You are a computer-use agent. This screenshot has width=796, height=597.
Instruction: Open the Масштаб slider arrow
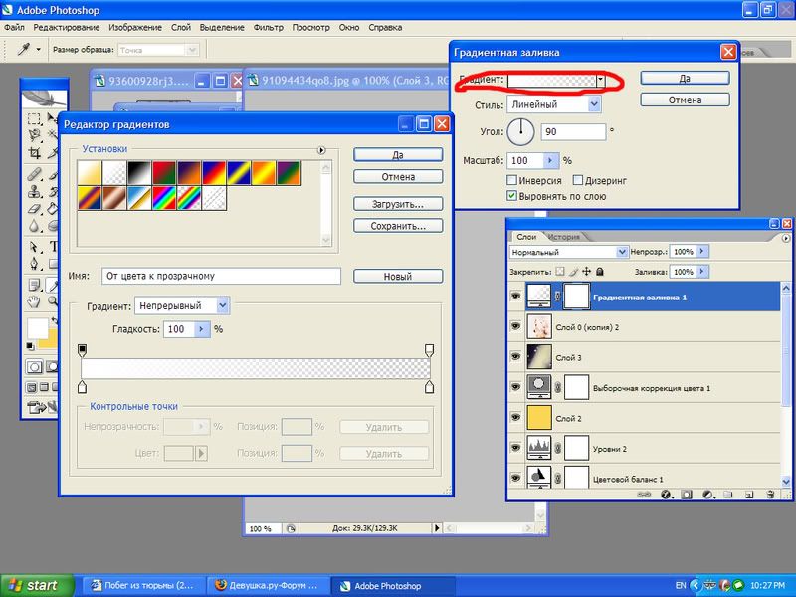550,160
